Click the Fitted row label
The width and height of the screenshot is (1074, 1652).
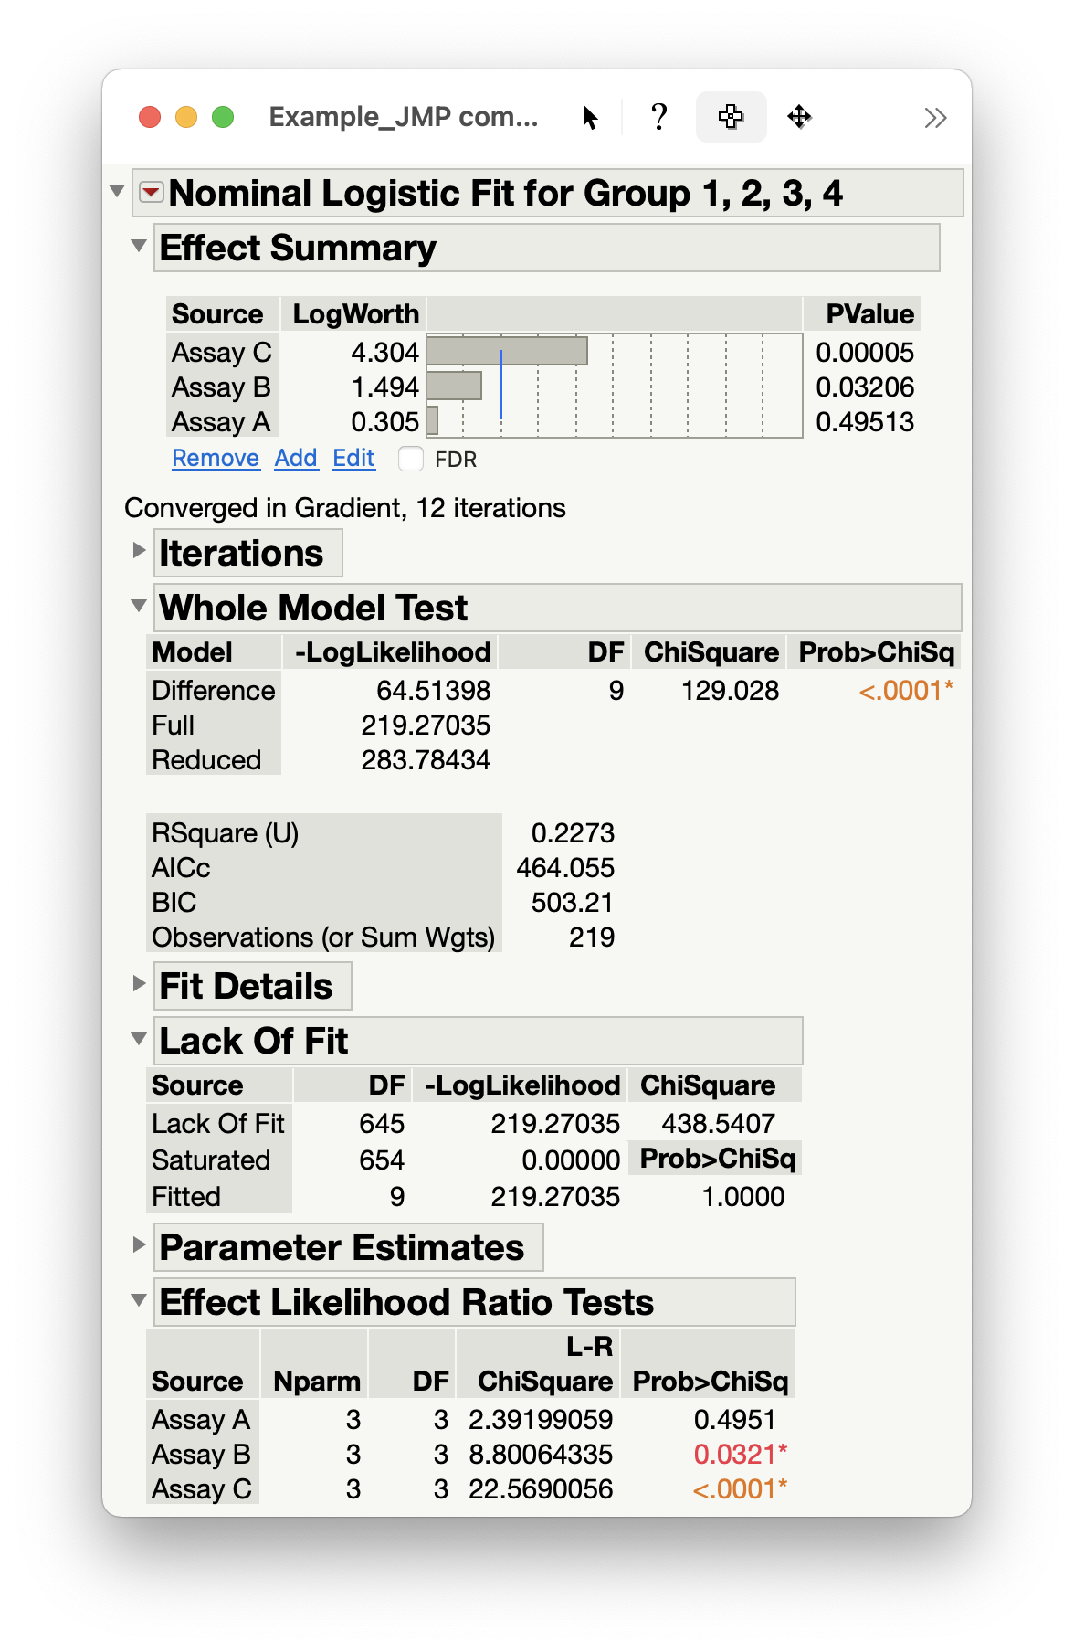coord(186,1197)
